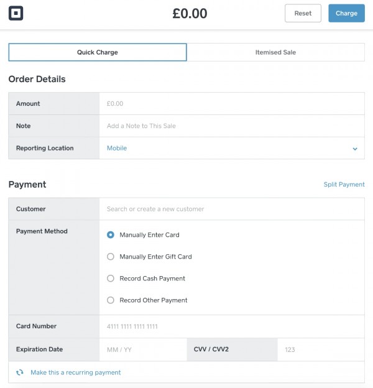
Task: Click the Add a Note field
Action: click(x=231, y=126)
